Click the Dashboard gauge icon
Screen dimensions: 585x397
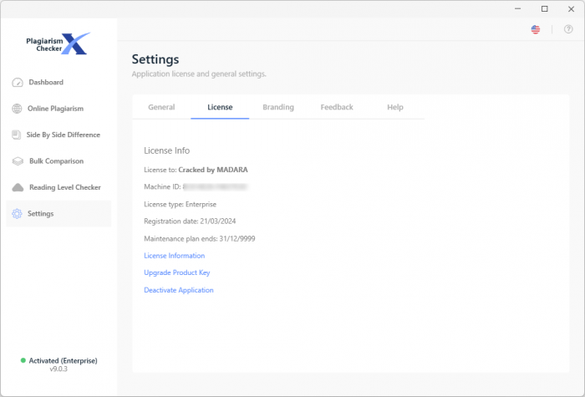pyautogui.click(x=18, y=83)
